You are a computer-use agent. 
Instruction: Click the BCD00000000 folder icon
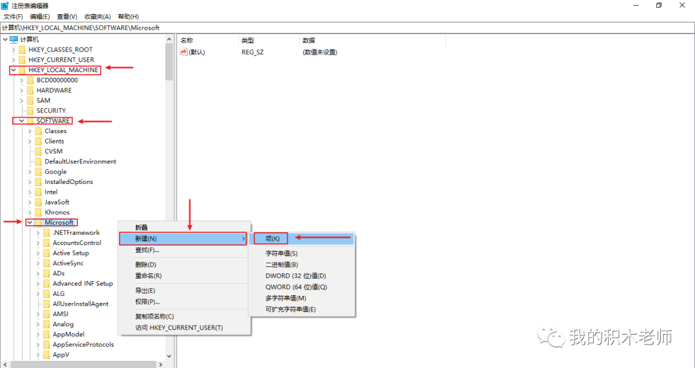point(30,80)
